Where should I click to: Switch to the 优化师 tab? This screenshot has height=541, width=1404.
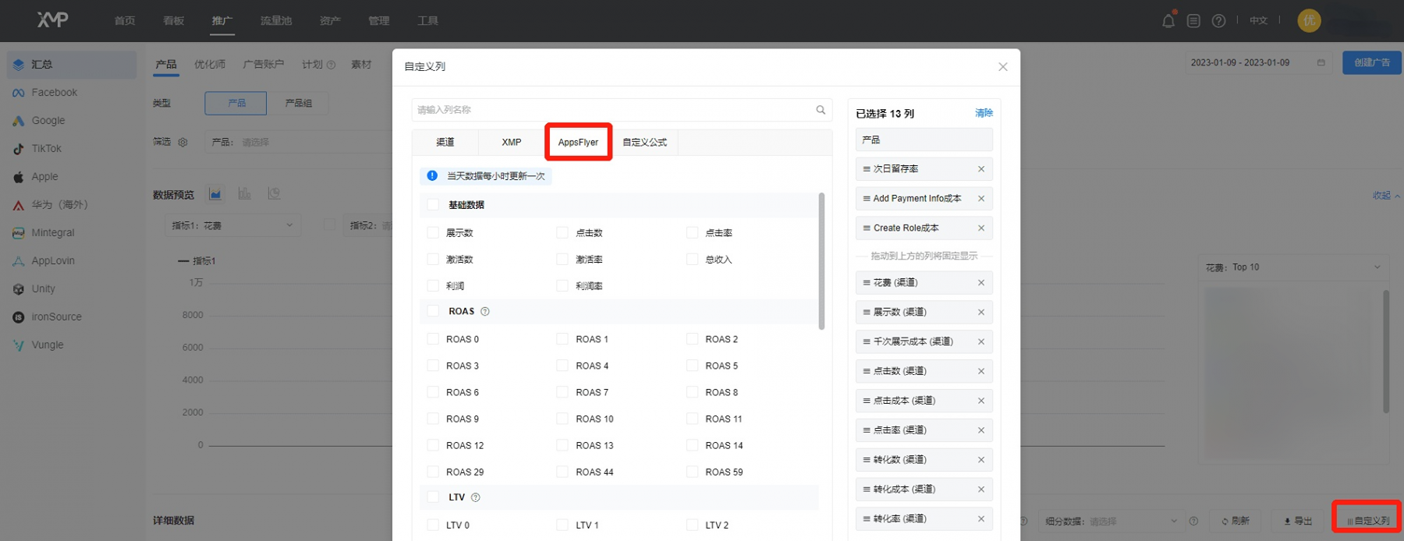tap(210, 64)
